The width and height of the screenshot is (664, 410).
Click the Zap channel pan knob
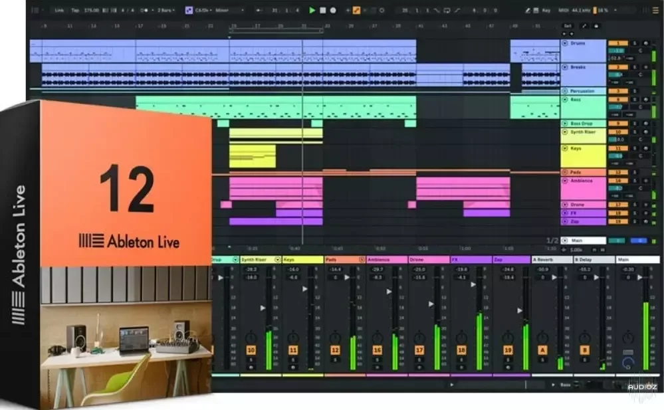click(x=508, y=338)
